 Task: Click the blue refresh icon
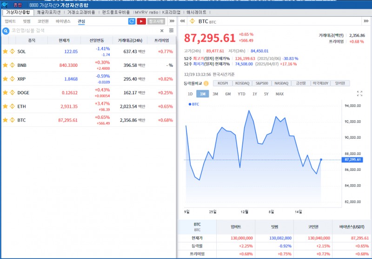(132, 21)
